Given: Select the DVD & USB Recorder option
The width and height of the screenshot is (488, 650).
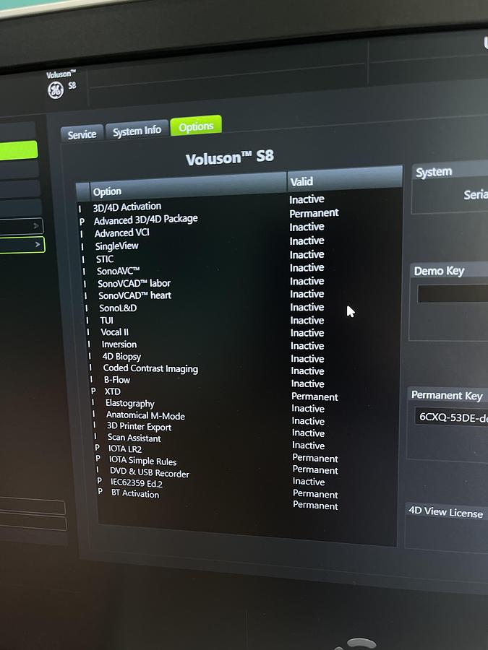Looking at the screenshot, I should (150, 472).
